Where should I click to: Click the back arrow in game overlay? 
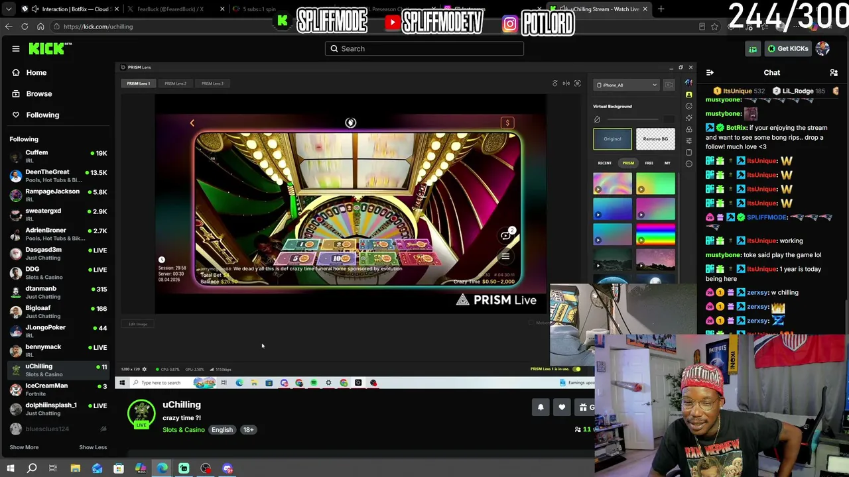pos(192,123)
